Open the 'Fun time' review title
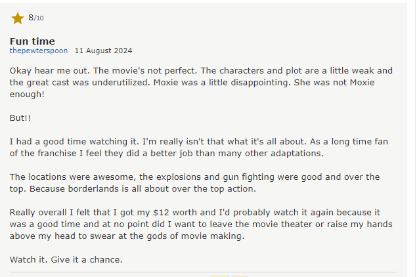 pos(32,41)
